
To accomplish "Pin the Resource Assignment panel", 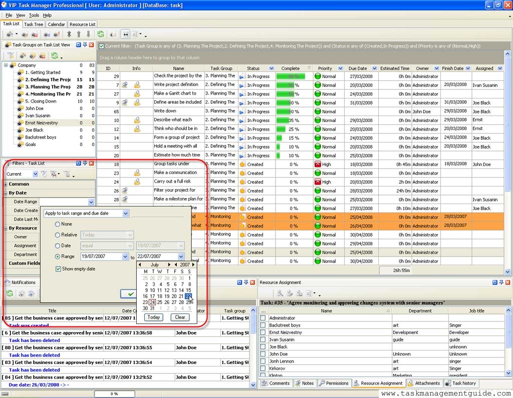I will 500,282.
